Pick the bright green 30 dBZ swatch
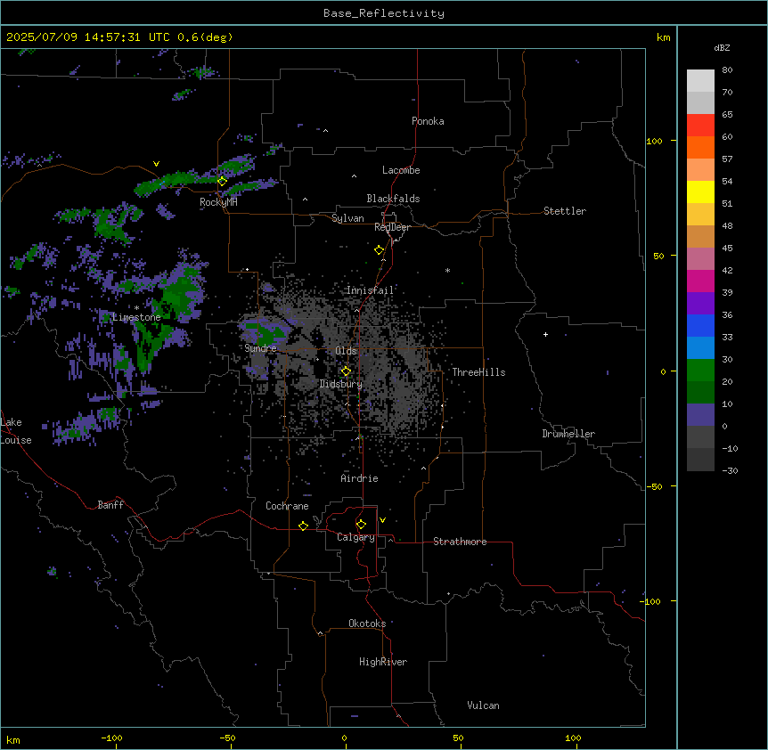 click(x=700, y=371)
